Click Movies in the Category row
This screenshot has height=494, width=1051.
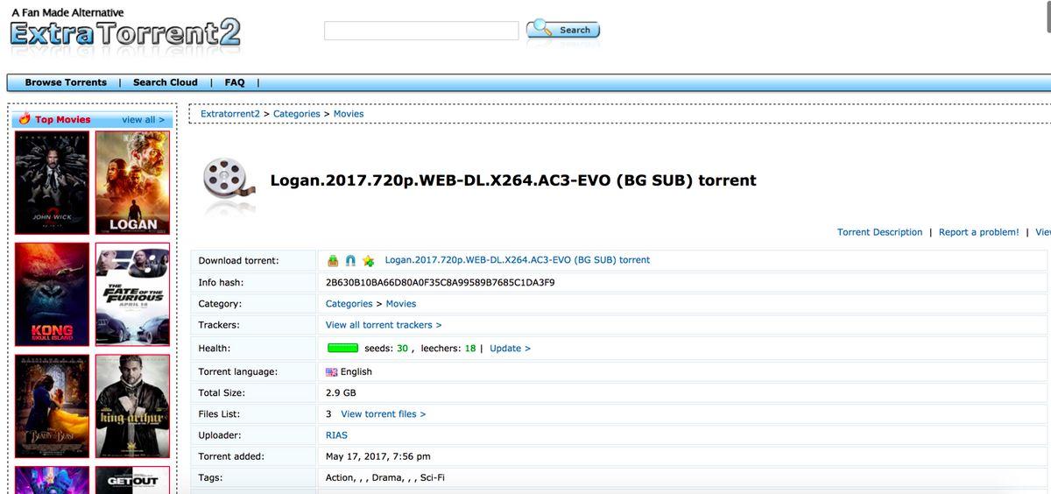tap(401, 304)
